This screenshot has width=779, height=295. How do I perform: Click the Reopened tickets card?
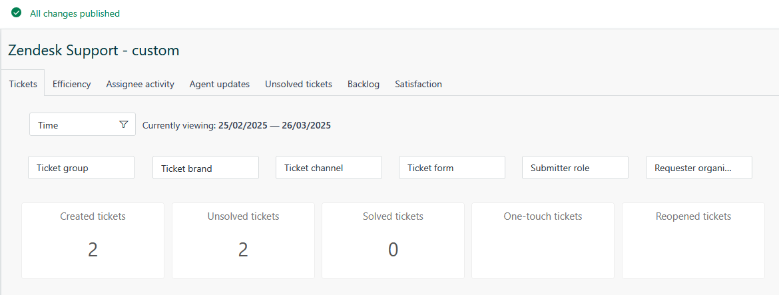(693, 240)
